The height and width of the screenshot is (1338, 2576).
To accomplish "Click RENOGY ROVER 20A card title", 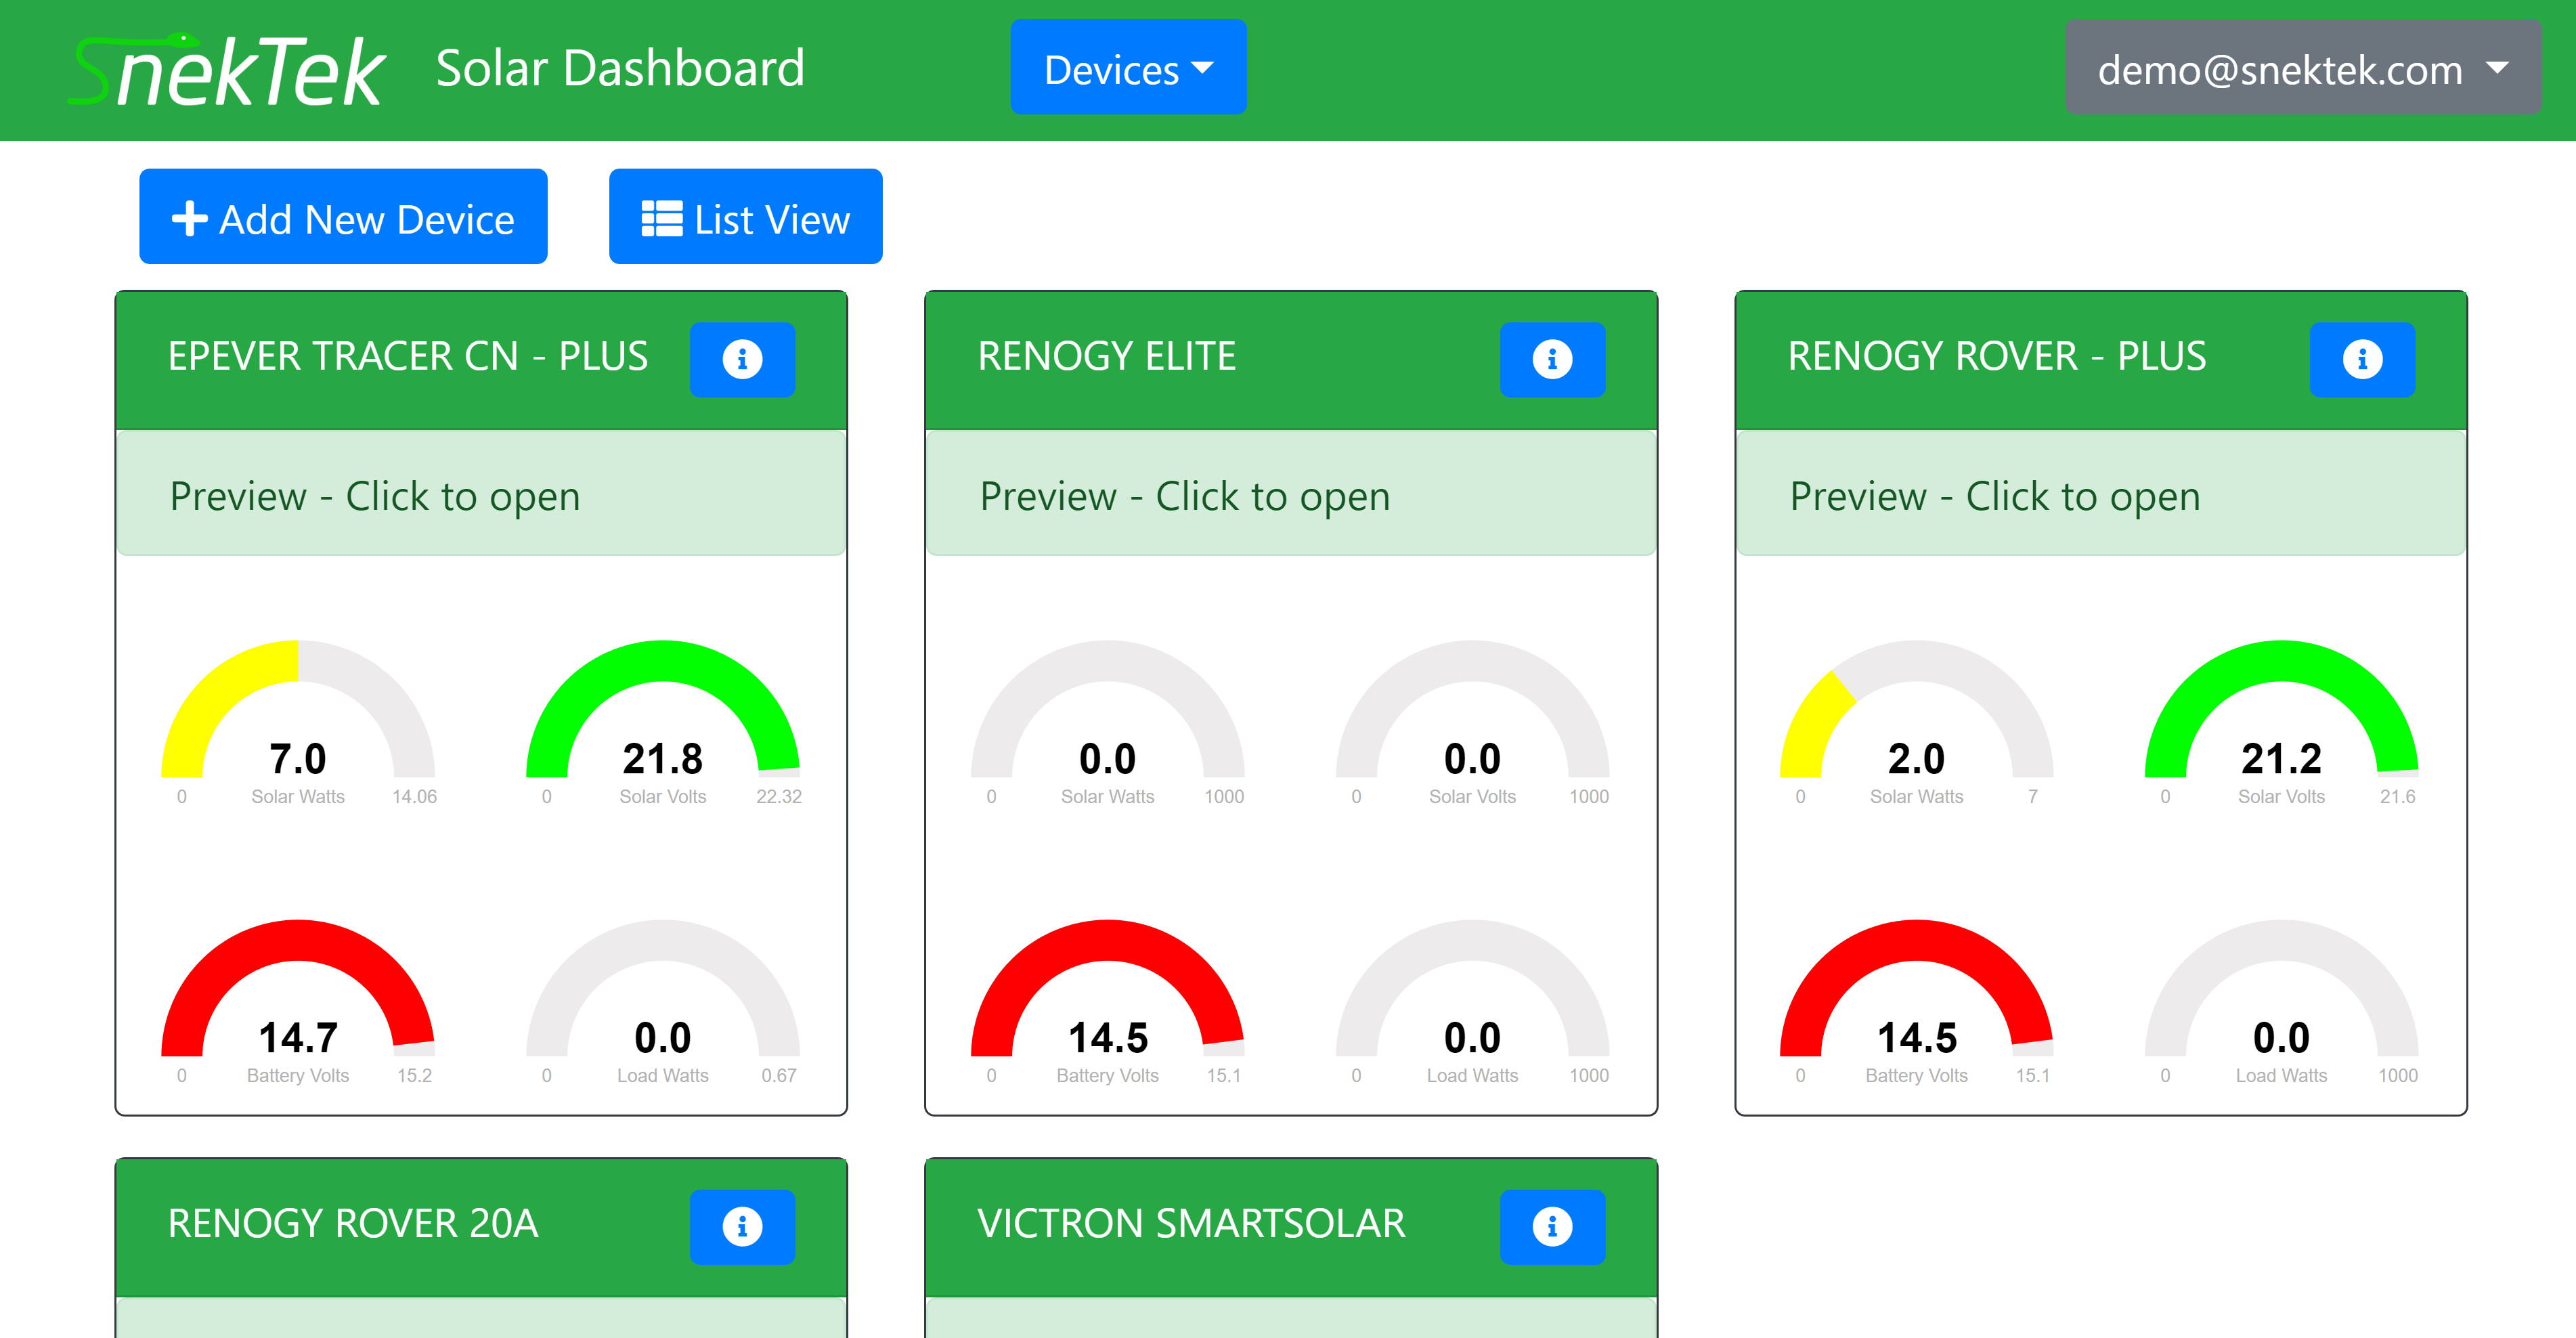I will (x=353, y=1224).
